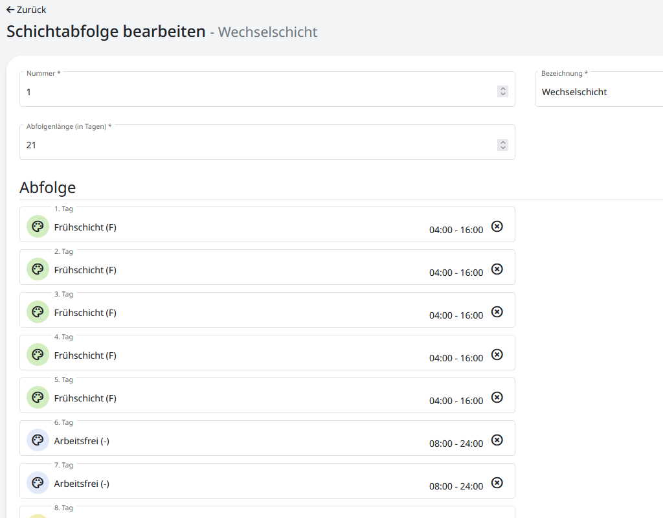Click palette icon of 7. Tag Arbeitsfrei
The height and width of the screenshot is (518, 663).
click(38, 483)
